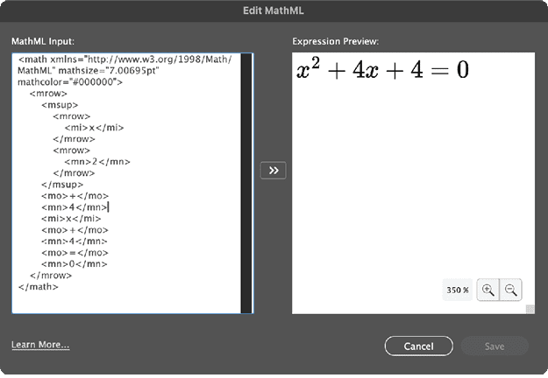This screenshot has width=548, height=378.
Task: Click the Save button
Action: click(495, 346)
